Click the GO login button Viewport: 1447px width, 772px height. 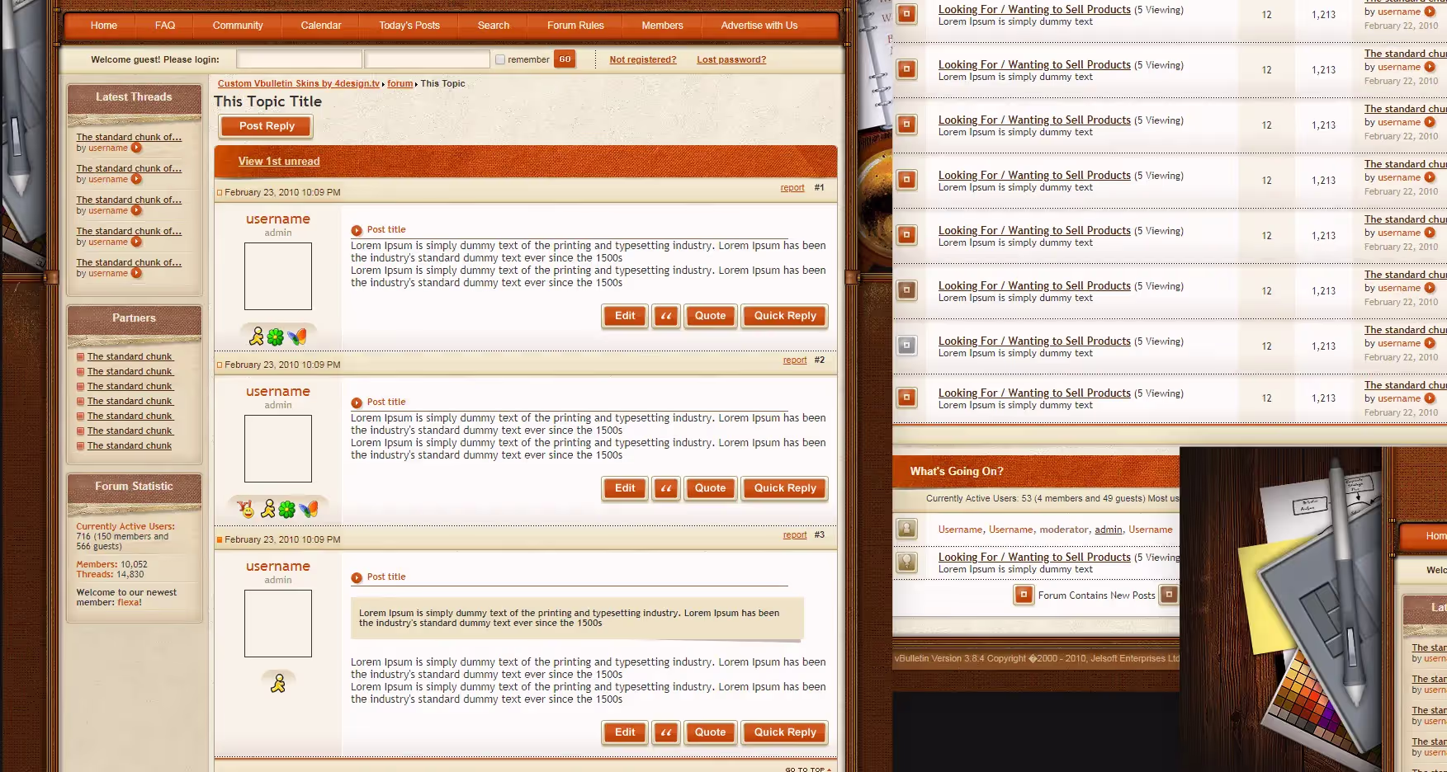(x=565, y=59)
